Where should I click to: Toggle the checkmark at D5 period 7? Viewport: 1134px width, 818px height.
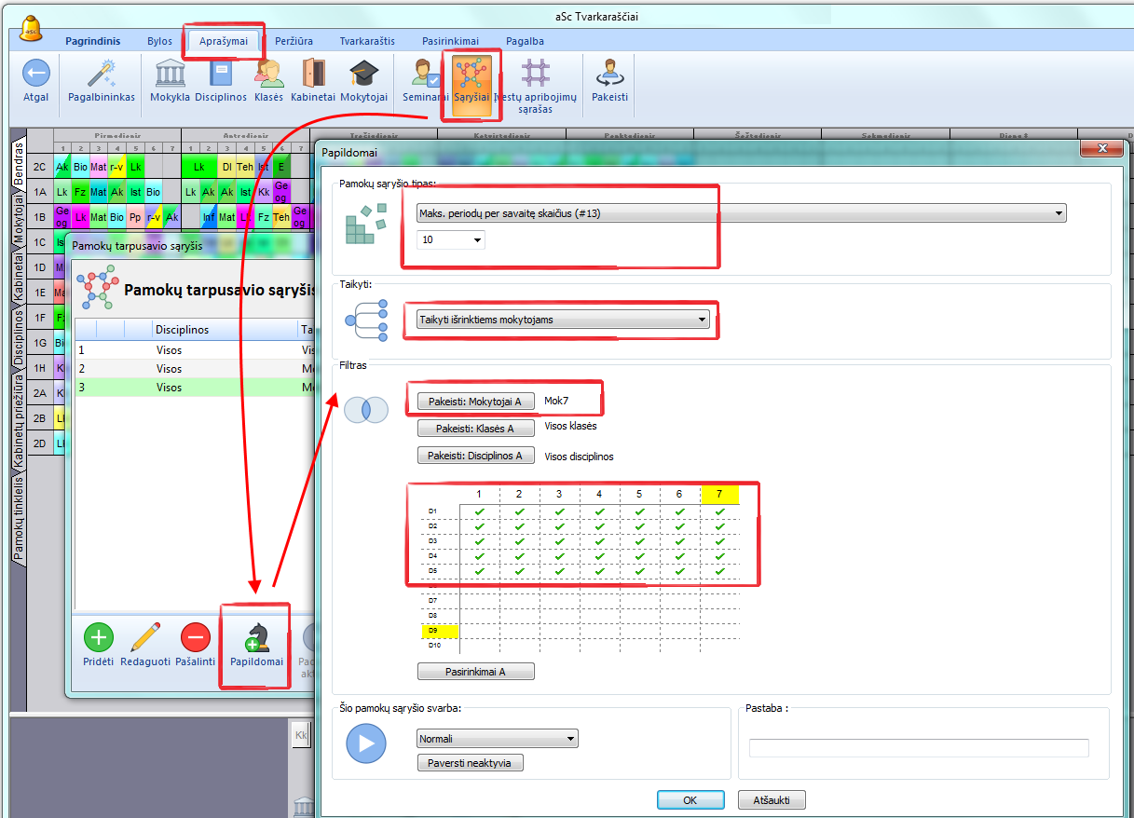719,571
